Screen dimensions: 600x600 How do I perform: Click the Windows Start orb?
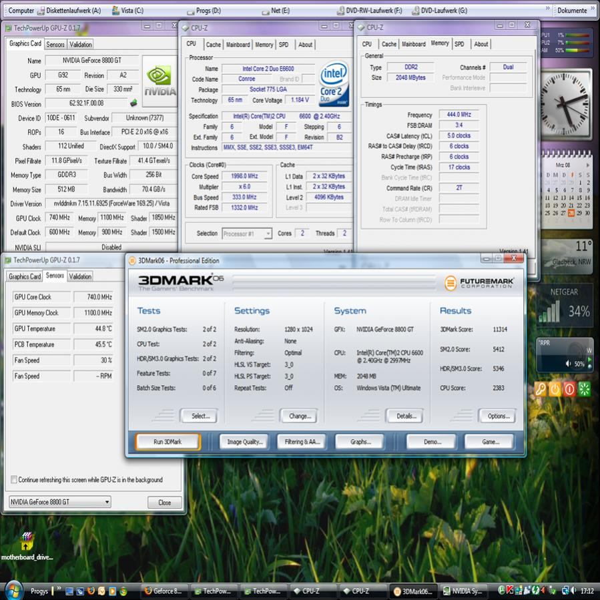[x=14, y=591]
